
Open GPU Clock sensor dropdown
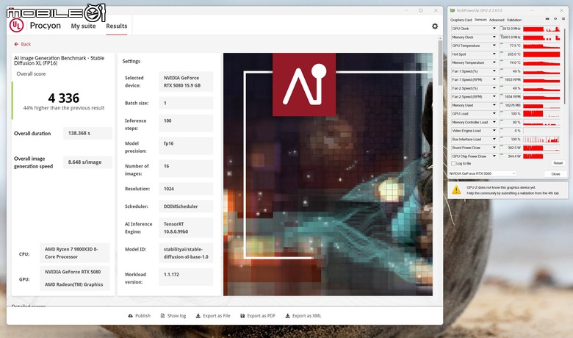494,29
